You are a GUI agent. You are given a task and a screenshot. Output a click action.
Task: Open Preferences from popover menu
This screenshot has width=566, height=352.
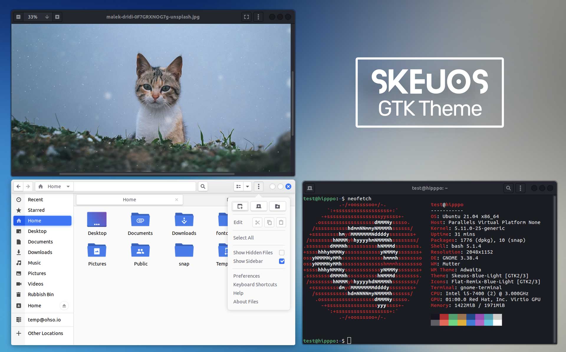246,276
